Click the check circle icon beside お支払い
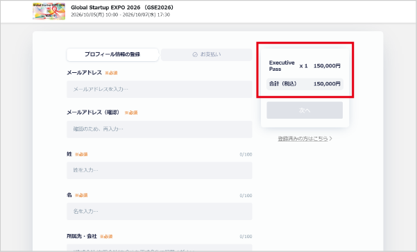Viewport: 417px width, 252px height. (x=195, y=55)
